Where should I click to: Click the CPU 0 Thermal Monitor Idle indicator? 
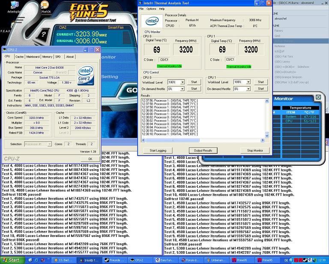tap(169, 66)
